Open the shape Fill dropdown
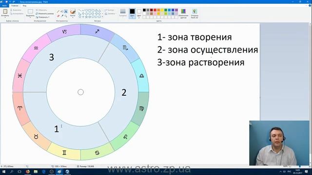312x175 pixels. (x=110, y=14)
